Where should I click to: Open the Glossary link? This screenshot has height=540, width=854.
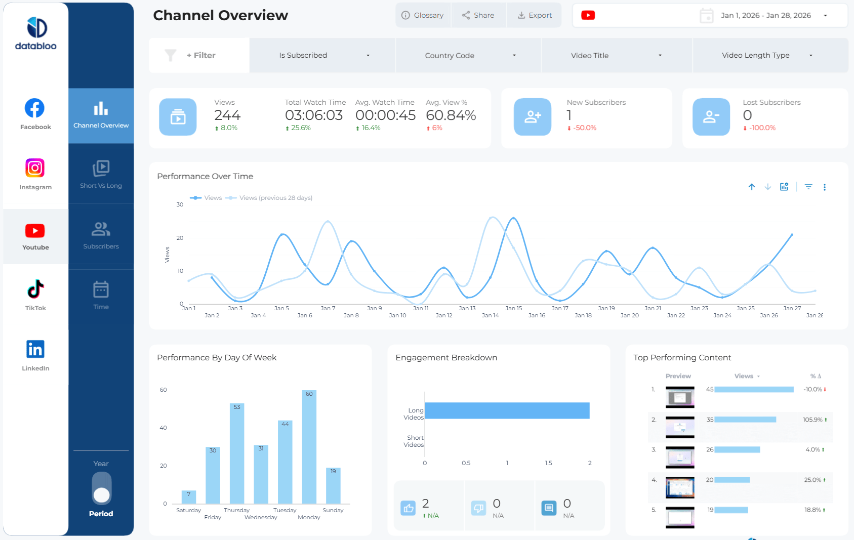pos(423,15)
